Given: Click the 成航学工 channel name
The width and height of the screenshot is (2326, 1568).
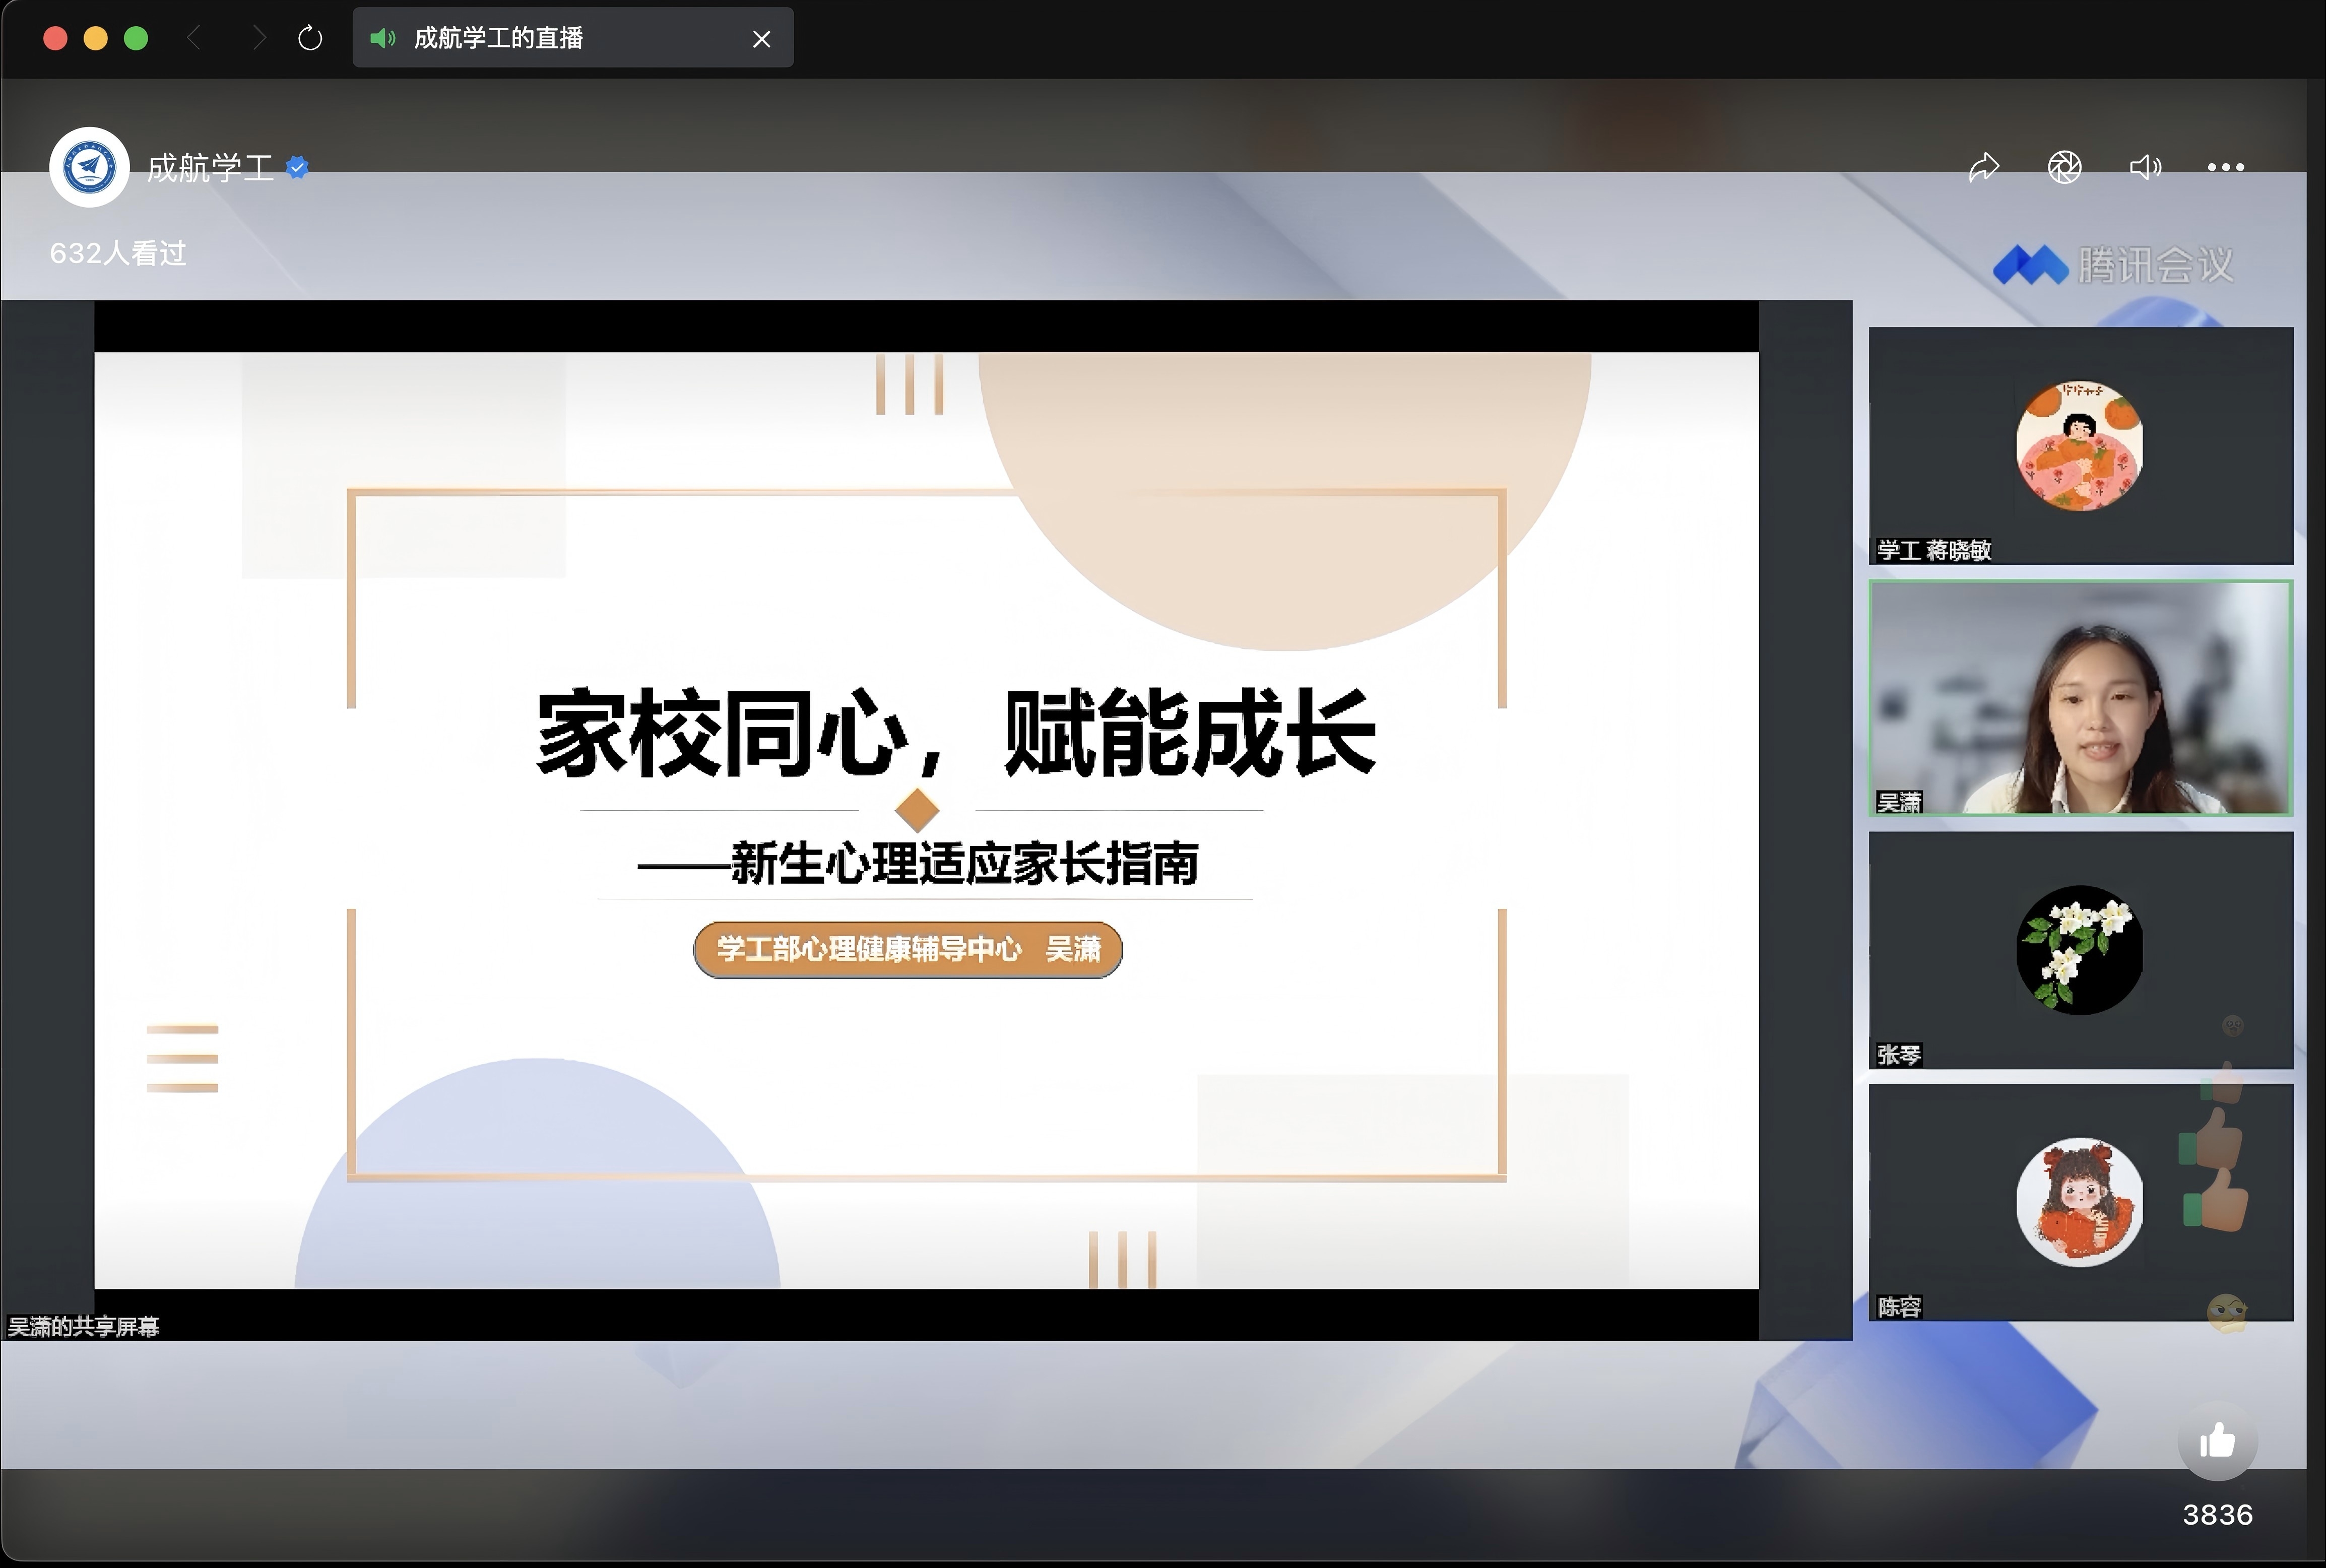Looking at the screenshot, I should pyautogui.click(x=210, y=168).
